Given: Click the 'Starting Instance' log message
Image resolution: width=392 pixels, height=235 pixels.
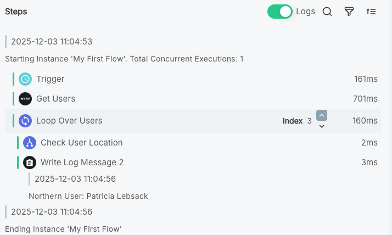Looking at the screenshot, I should click(x=124, y=59).
